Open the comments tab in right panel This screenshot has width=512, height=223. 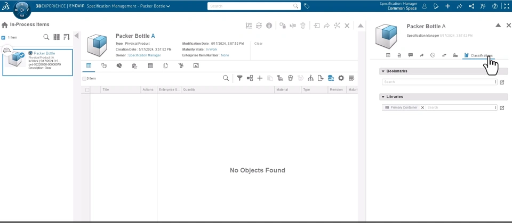tap(411, 55)
